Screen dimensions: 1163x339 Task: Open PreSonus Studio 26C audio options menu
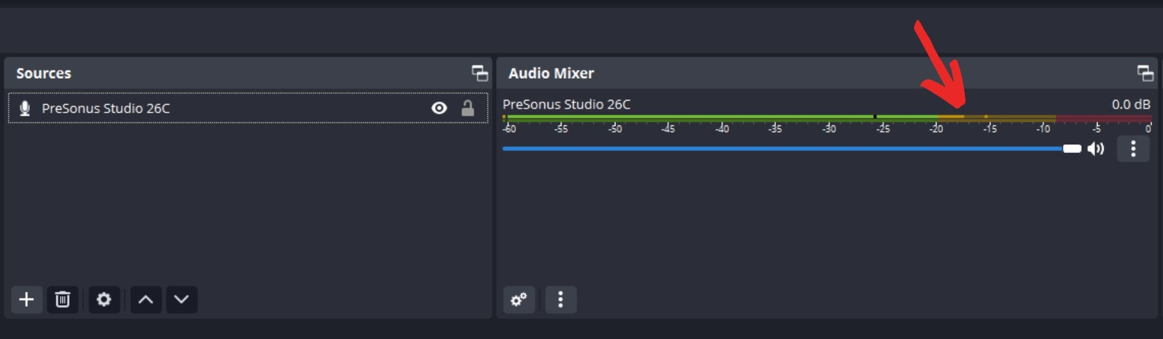[1133, 149]
